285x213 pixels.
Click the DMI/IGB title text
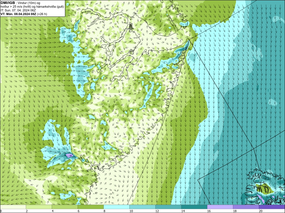(x=8, y=3)
